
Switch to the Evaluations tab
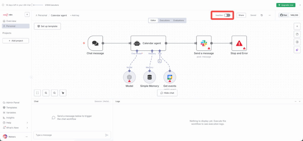click(178, 20)
